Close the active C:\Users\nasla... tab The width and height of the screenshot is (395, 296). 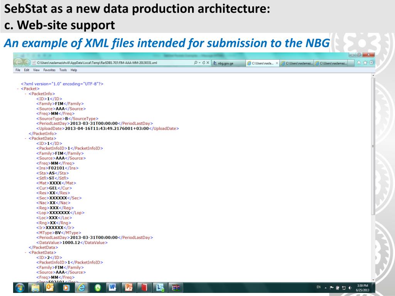[277, 63]
